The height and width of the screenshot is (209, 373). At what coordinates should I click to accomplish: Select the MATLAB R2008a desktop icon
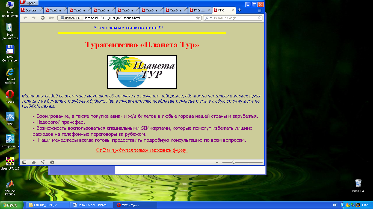coord(10,188)
